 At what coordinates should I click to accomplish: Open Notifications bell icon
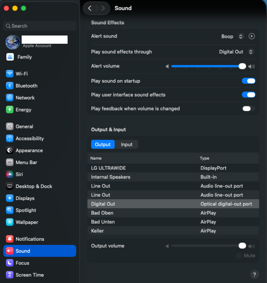tap(10, 239)
